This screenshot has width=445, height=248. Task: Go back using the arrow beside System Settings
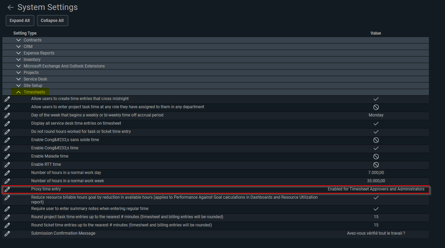tap(11, 7)
